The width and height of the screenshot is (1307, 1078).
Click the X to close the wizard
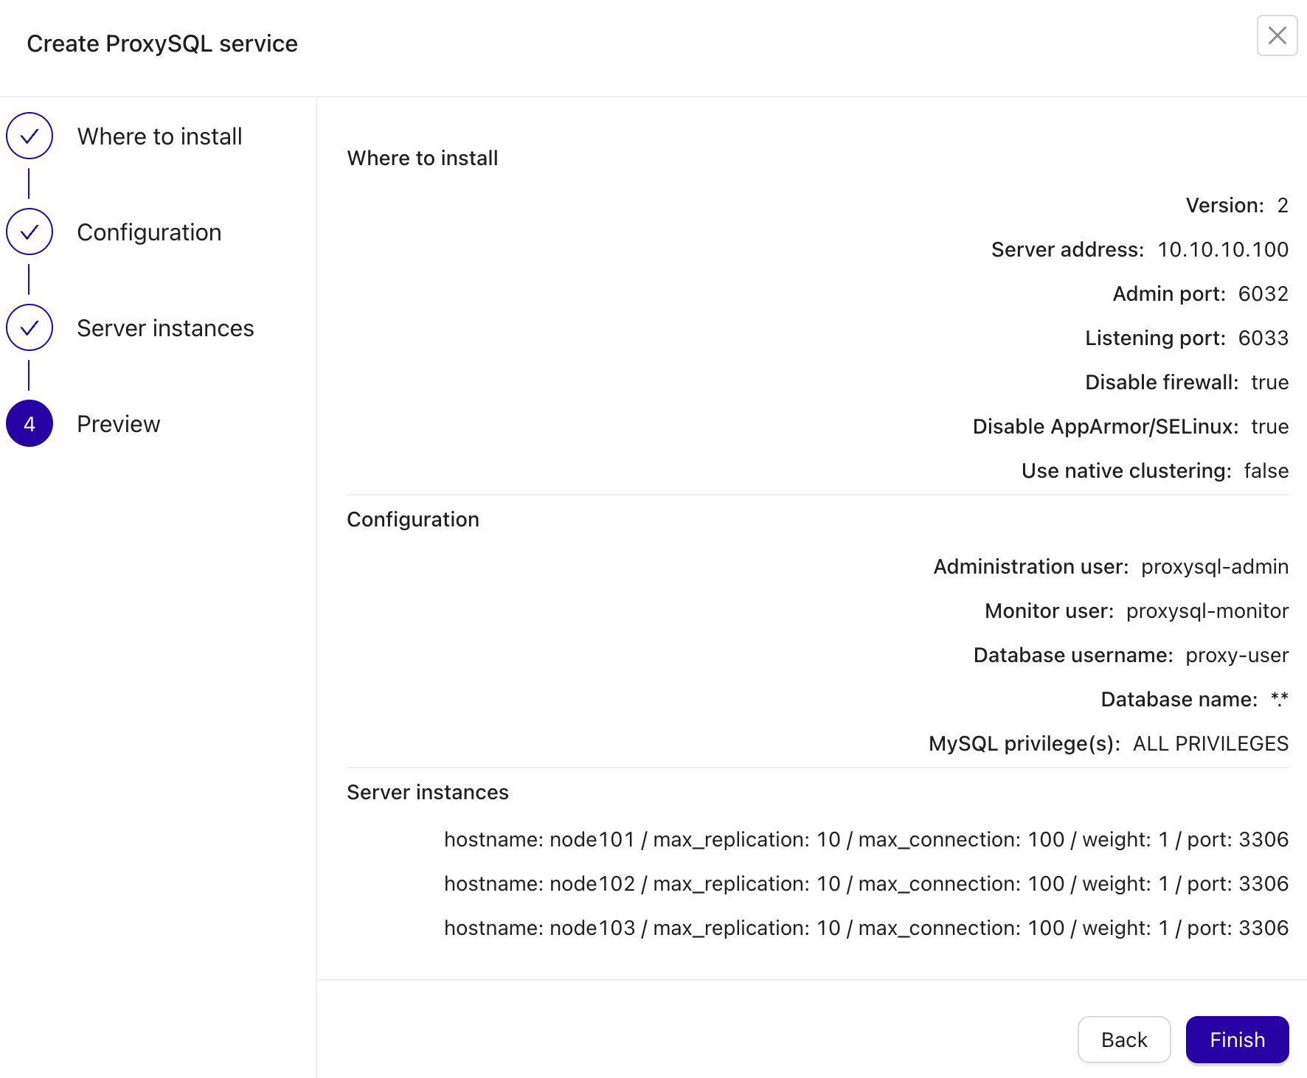coord(1277,35)
